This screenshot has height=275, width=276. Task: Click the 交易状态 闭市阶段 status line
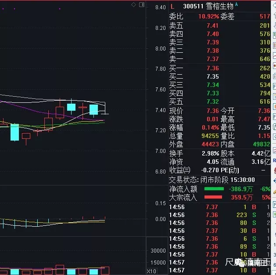pos(212,180)
